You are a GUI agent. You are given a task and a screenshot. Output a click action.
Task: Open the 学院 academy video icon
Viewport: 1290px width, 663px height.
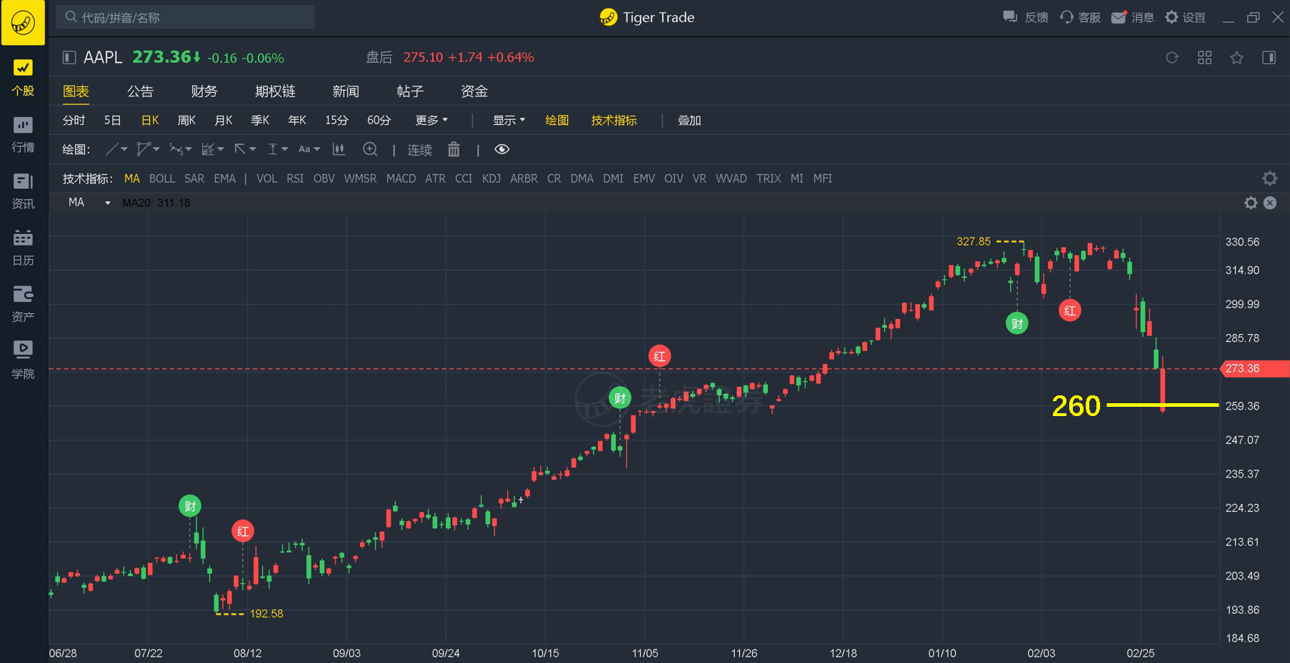click(x=23, y=360)
